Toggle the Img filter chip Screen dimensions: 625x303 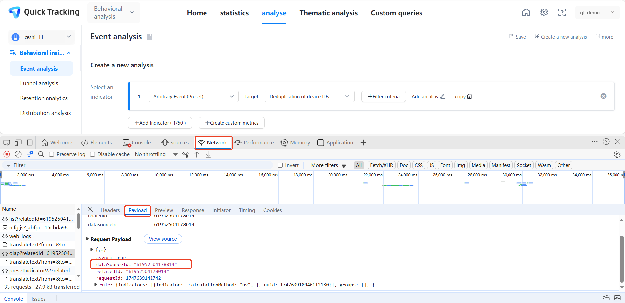[461, 165]
